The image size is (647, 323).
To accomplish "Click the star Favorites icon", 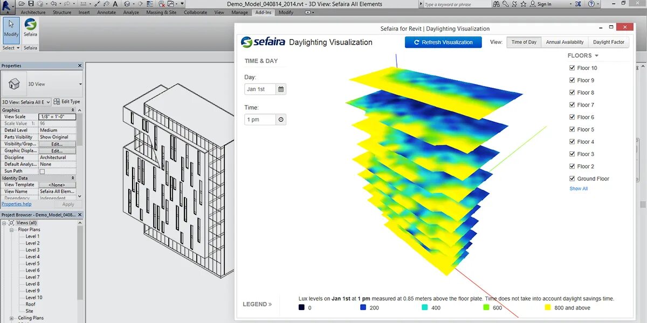I will [524, 4].
